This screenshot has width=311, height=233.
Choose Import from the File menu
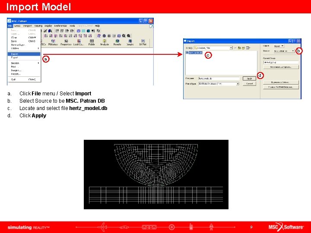point(24,54)
